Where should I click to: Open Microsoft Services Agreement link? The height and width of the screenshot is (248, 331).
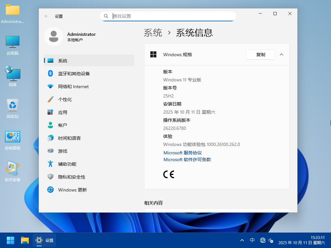[x=183, y=153]
